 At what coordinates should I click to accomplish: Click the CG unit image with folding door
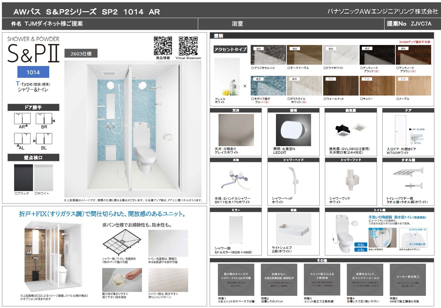point(53,257)
